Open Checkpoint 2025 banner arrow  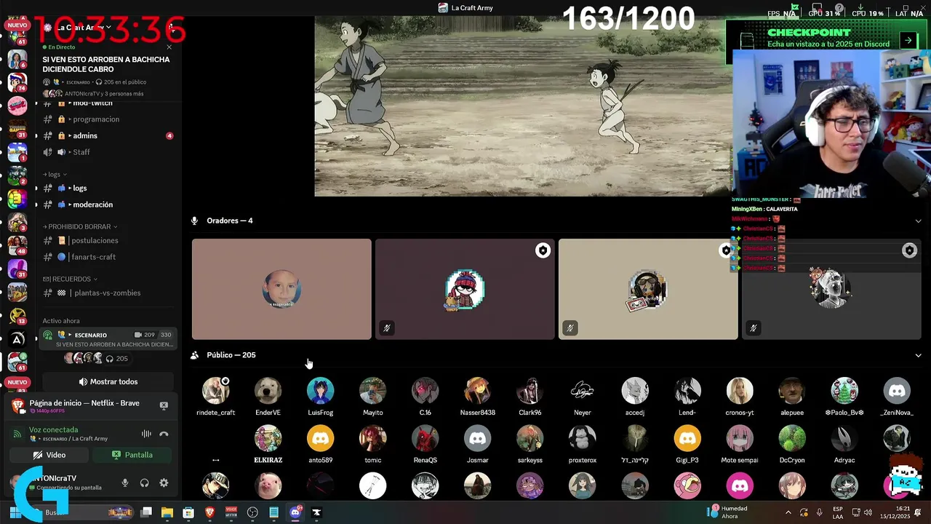pos(908,41)
